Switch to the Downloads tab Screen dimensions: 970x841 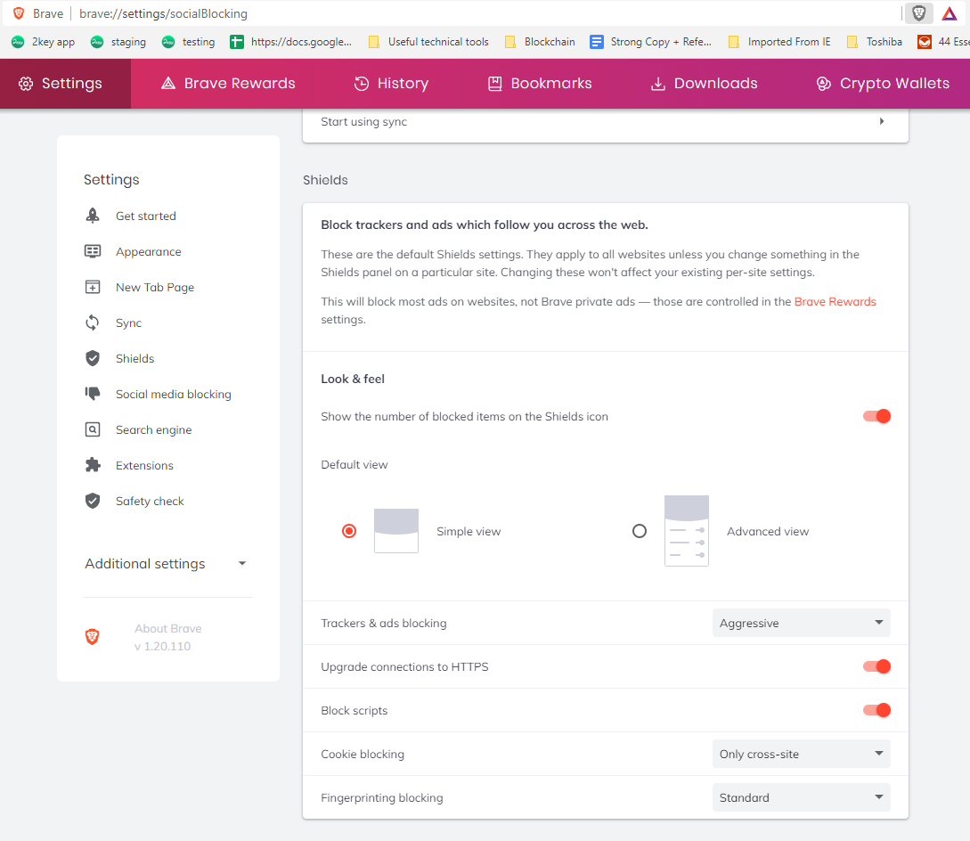tap(704, 84)
